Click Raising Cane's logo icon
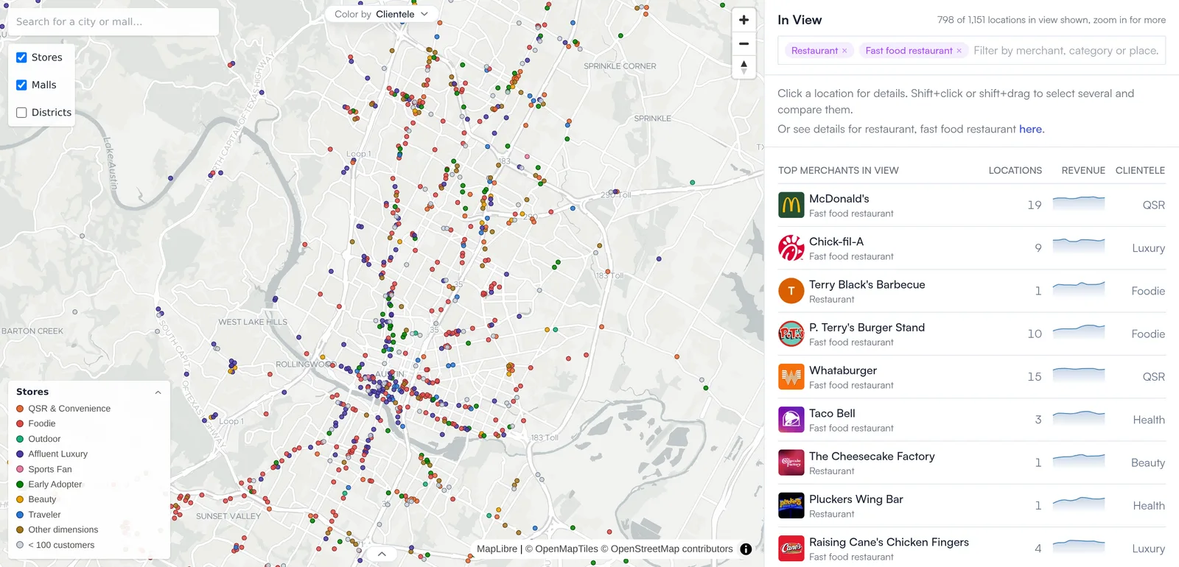The image size is (1179, 567). (x=791, y=549)
